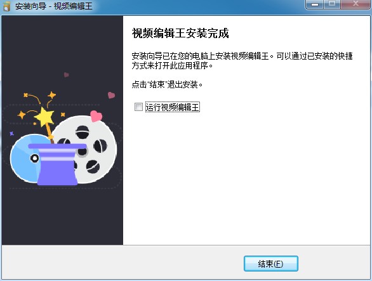Enable the 运行视频编辑王 checkbox
372x281 pixels.
click(138, 107)
